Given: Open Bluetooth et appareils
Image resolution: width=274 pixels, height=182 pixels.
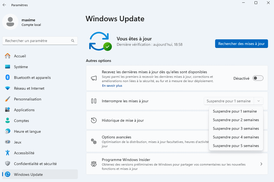Looking at the screenshot, I should 32,78.
